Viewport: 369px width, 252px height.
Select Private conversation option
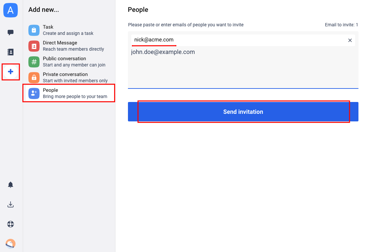69,78
